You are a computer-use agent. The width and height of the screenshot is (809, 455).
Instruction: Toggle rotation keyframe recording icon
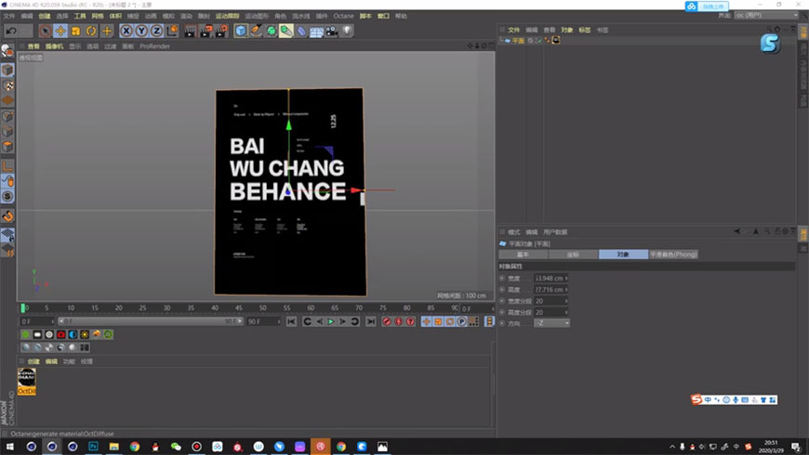(x=450, y=321)
